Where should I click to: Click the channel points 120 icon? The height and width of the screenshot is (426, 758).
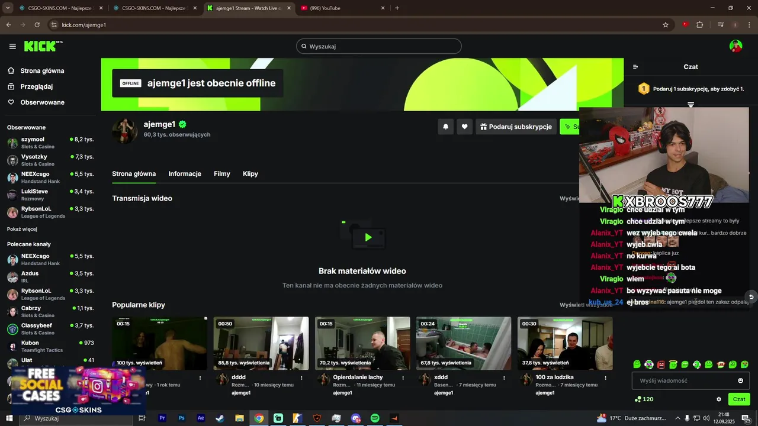[x=644, y=399]
